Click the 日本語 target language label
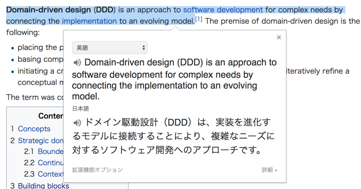Viewport: 361px width, 189px height. [81, 109]
